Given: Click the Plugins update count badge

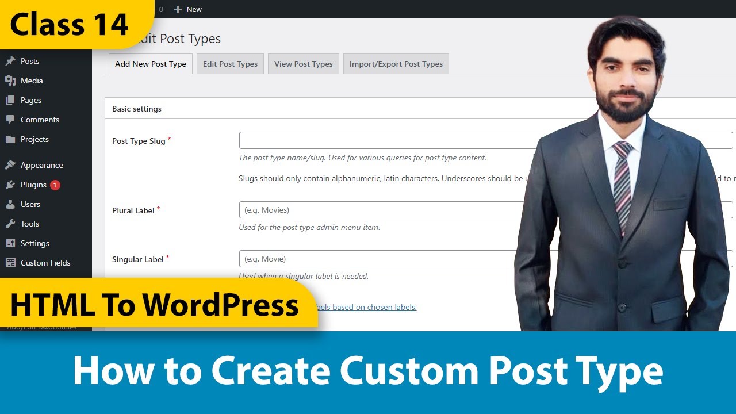Looking at the screenshot, I should coord(55,185).
